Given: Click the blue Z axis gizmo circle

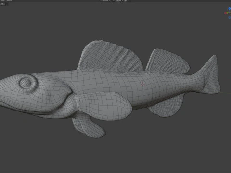Looking at the screenshot, I should [230, 8].
